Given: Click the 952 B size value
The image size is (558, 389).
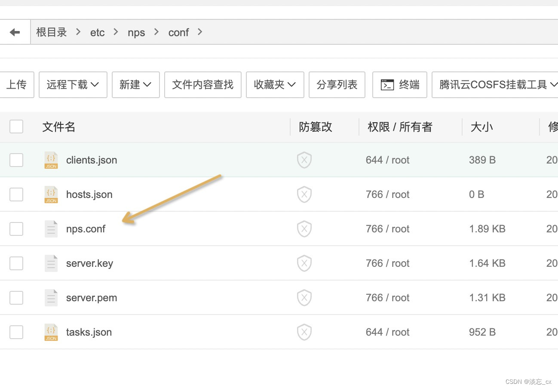Looking at the screenshot, I should click(482, 332).
